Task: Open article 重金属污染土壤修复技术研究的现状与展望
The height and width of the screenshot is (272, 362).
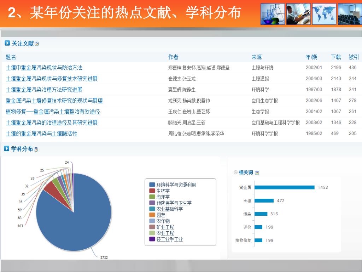Action: pyautogui.click(x=54, y=101)
